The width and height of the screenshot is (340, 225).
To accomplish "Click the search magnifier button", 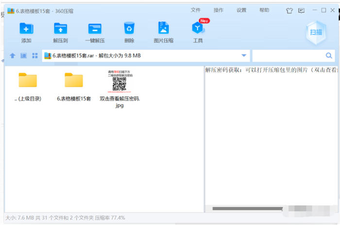I will 329,56.
